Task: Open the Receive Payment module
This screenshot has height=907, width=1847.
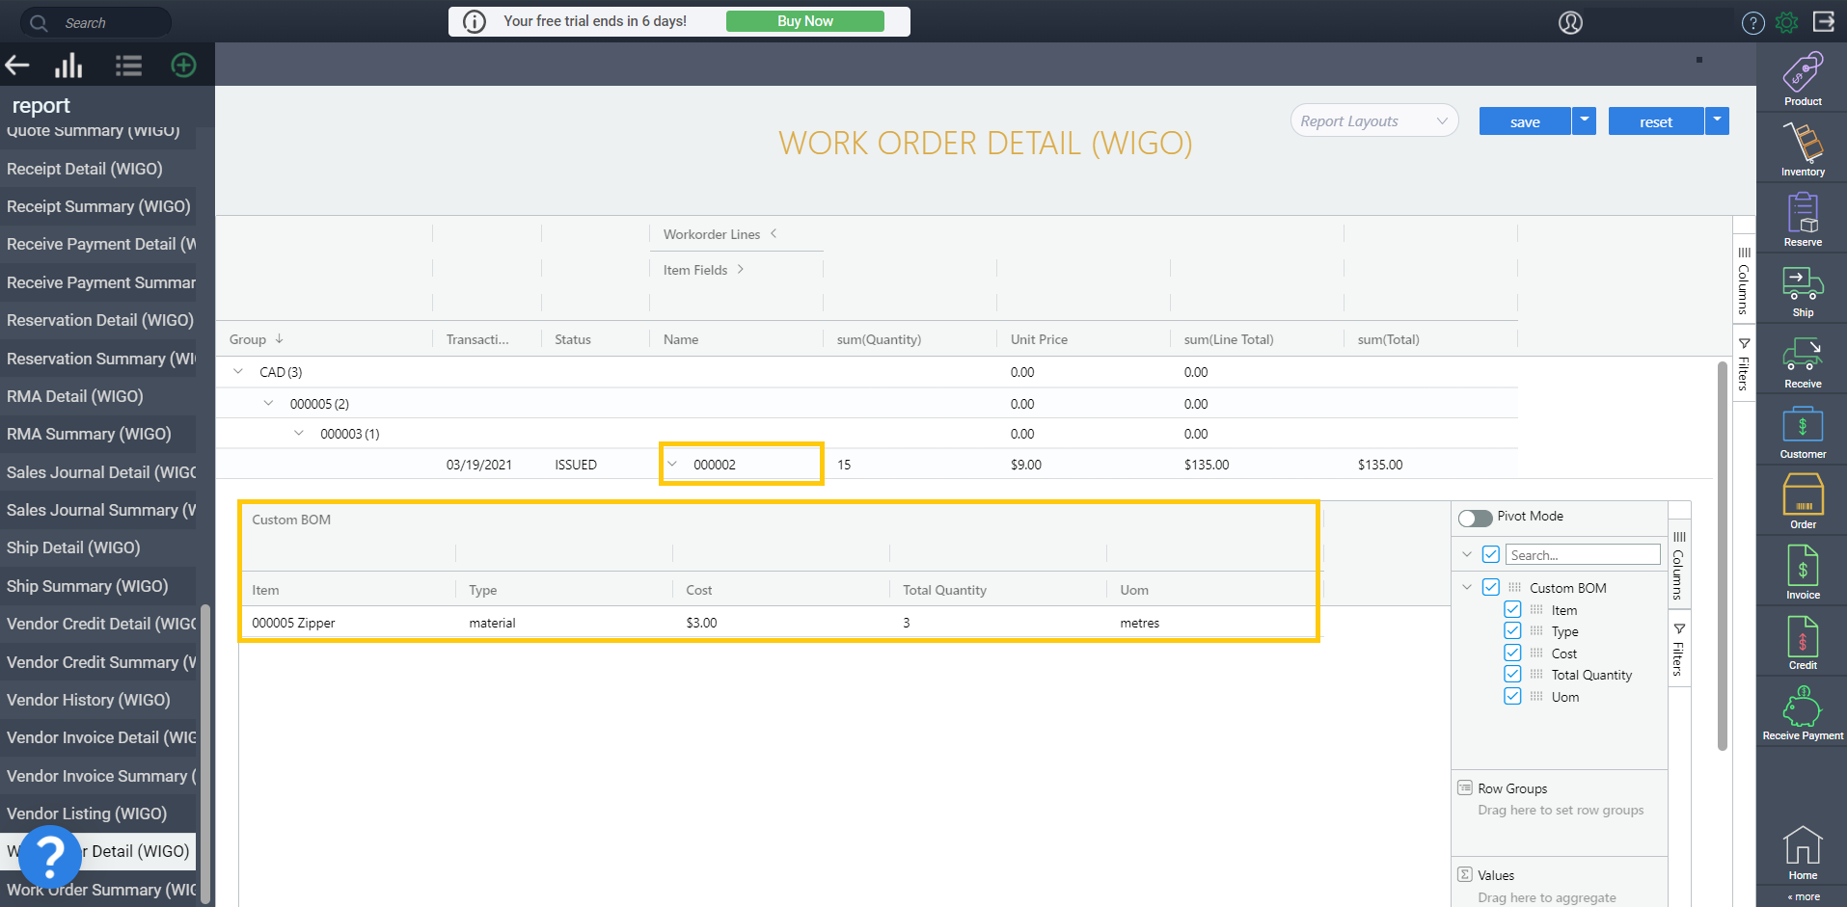Action: 1803,712
